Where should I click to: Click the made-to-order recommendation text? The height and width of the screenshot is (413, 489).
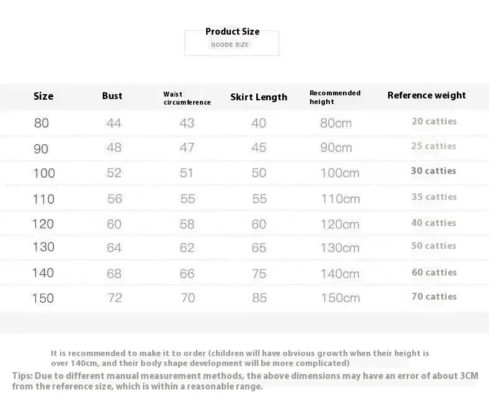coord(240,358)
